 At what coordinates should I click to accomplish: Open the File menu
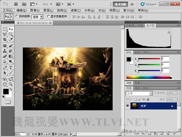tap(8, 11)
